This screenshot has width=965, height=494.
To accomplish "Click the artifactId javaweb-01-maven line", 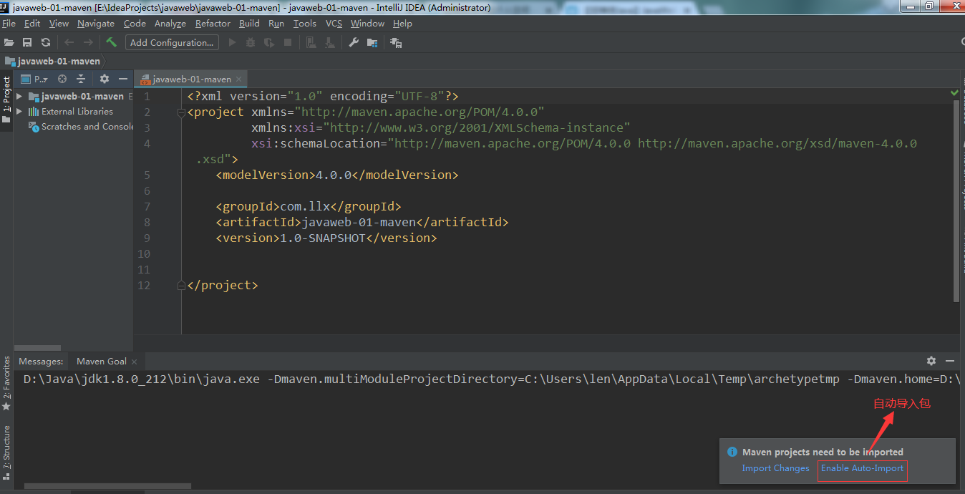I will tap(362, 222).
